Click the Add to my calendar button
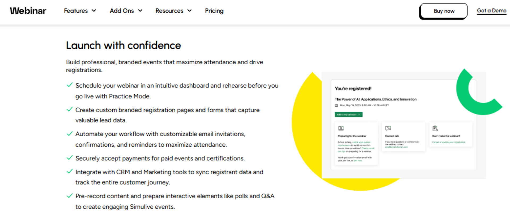The width and height of the screenshot is (510, 217). [348, 115]
